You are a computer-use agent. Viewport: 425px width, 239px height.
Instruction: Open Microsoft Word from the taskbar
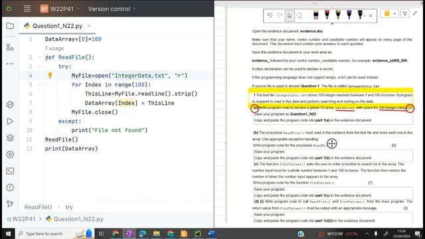tap(211, 234)
